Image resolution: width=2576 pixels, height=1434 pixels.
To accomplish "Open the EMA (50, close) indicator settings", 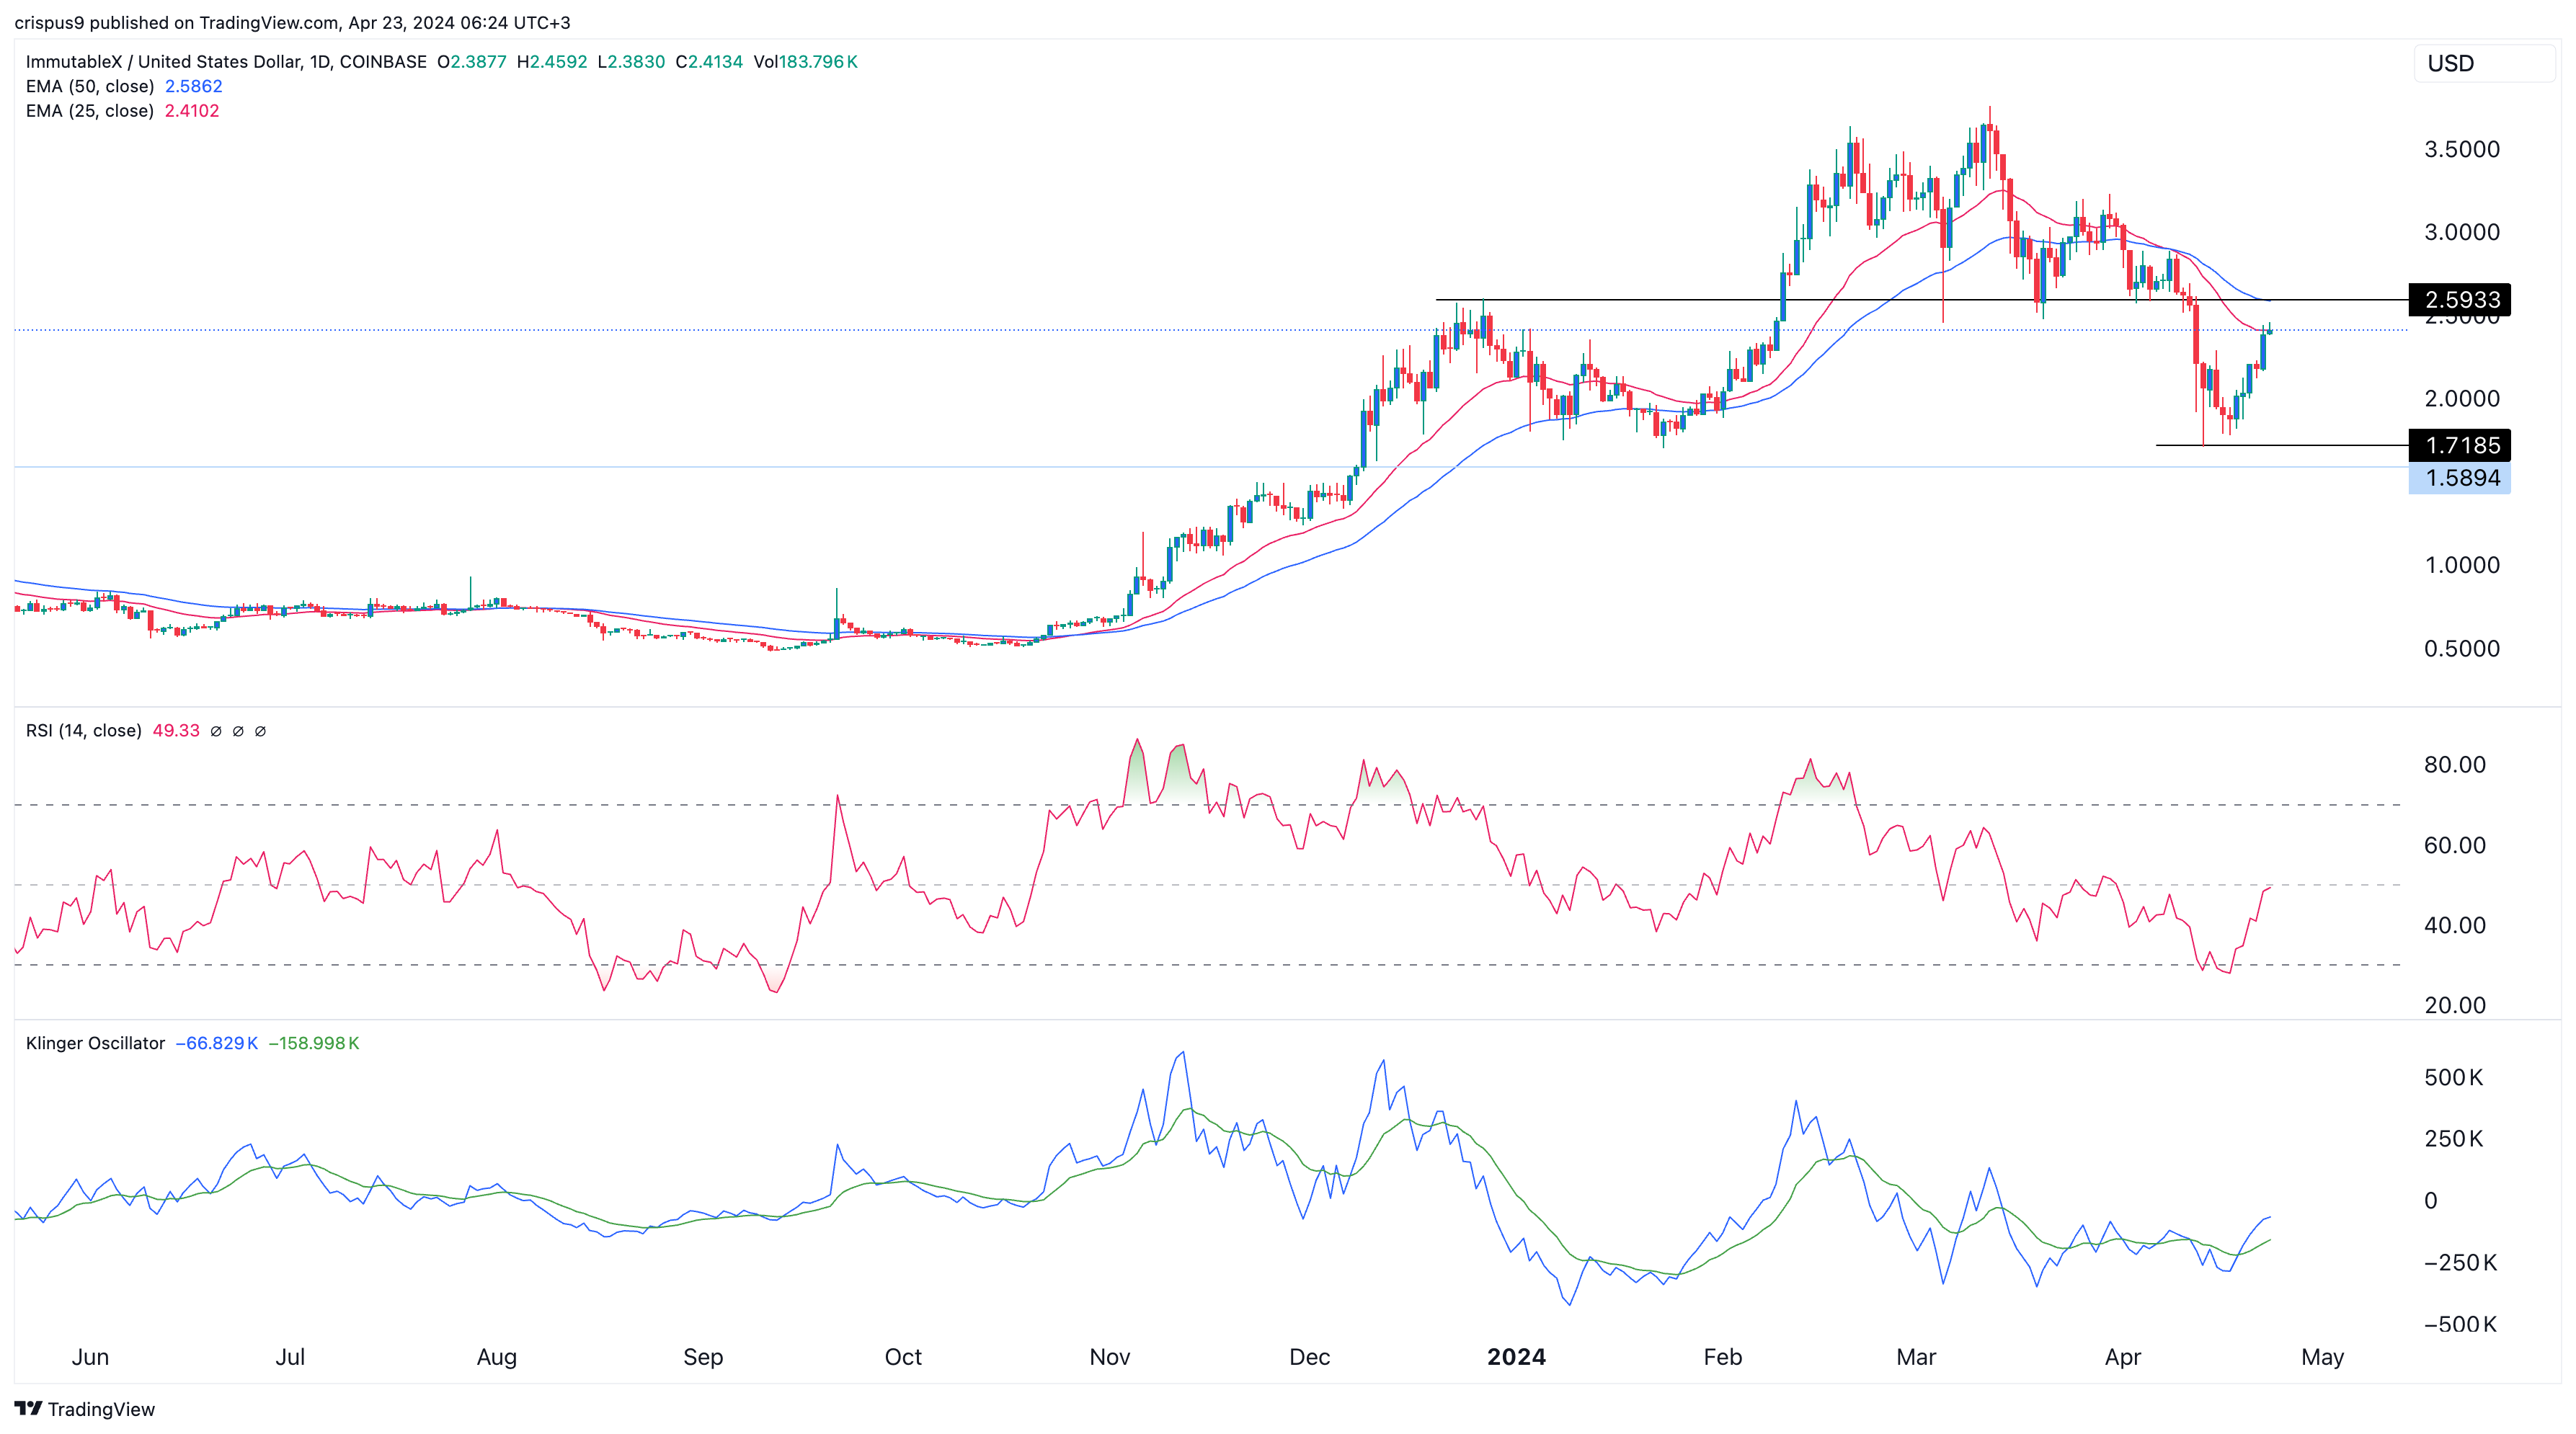I will [x=90, y=86].
